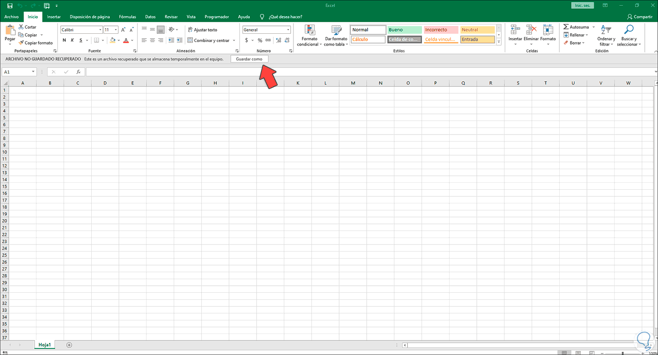Open the Calibri font name dropdown
This screenshot has height=355, width=658.
point(100,29)
